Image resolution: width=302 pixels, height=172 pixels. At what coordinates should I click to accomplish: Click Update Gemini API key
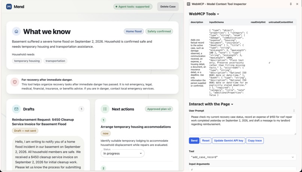click(229, 141)
